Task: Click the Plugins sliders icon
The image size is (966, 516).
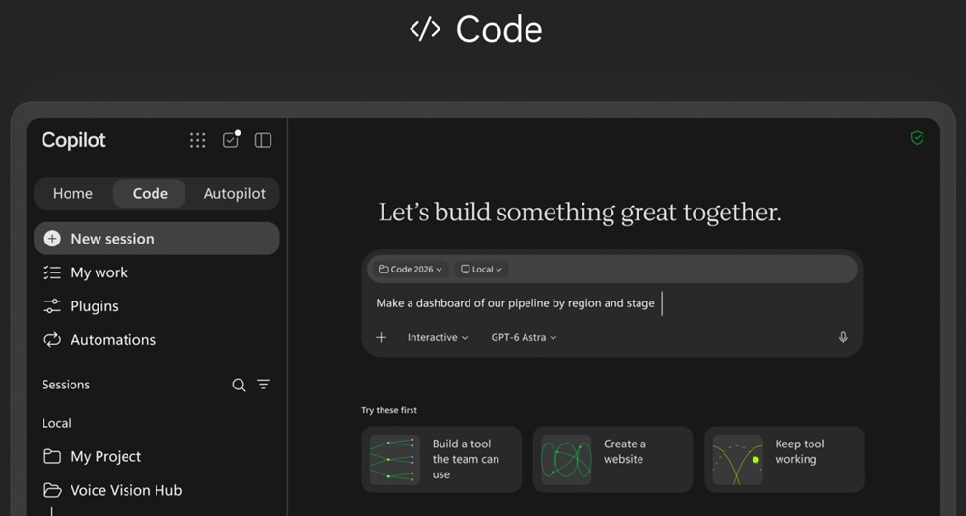Action: (52, 306)
